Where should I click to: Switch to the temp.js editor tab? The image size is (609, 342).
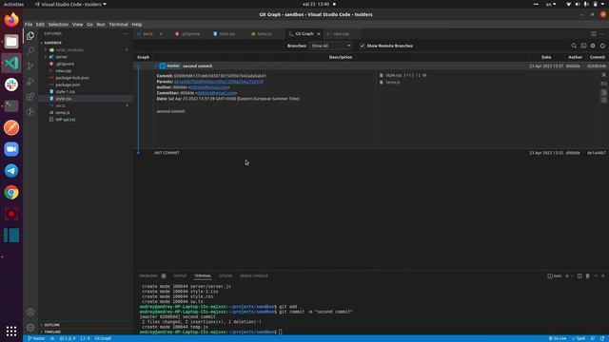[x=265, y=34]
